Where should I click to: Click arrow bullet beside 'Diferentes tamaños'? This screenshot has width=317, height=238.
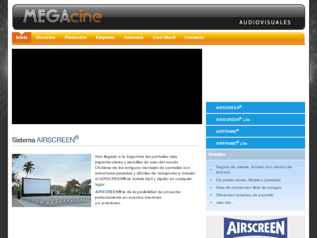coord(211,195)
